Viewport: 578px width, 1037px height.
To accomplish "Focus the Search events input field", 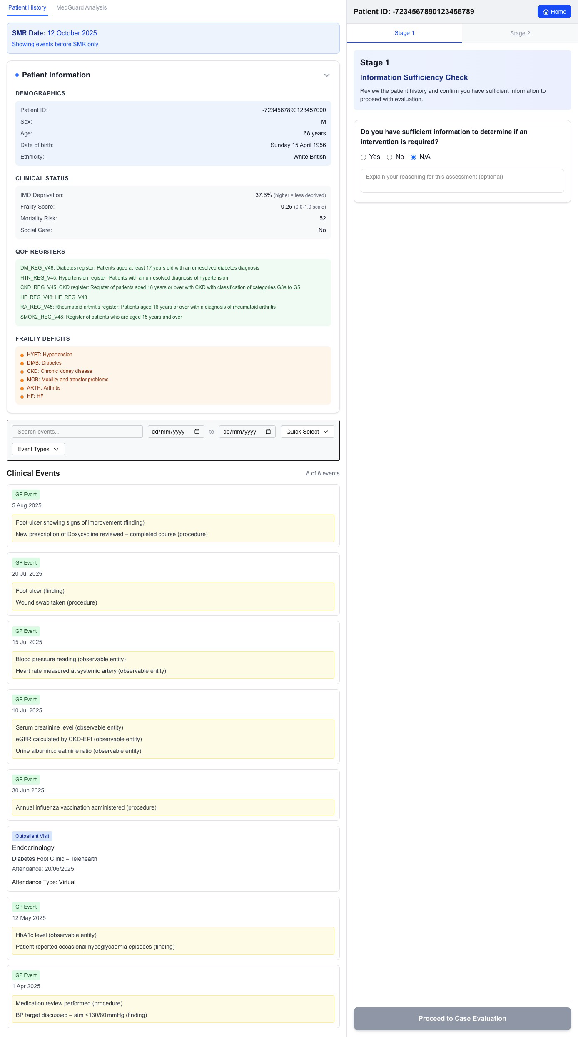I will point(77,432).
